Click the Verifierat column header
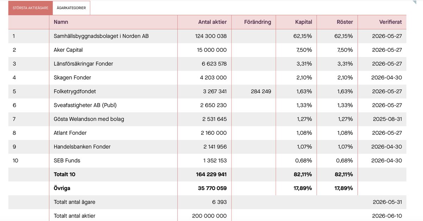The width and height of the screenshot is (423, 221). (390, 22)
